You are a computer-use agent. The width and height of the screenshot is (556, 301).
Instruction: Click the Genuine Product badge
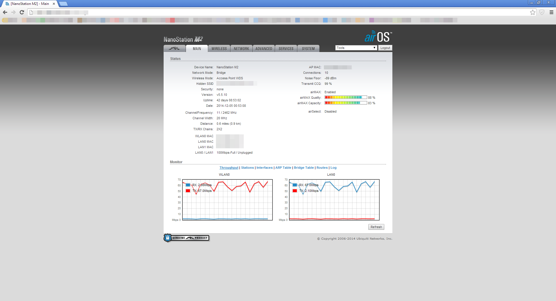click(x=186, y=238)
